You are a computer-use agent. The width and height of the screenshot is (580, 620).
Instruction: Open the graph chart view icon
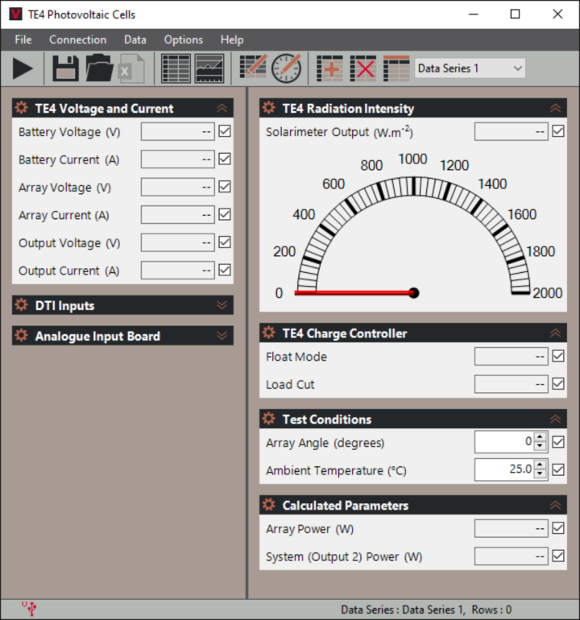coord(209,68)
